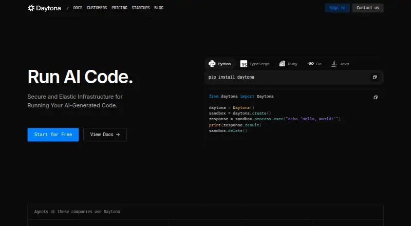Click the Python snake logo icon
Viewport: 411px width, 226px height.
(212, 64)
